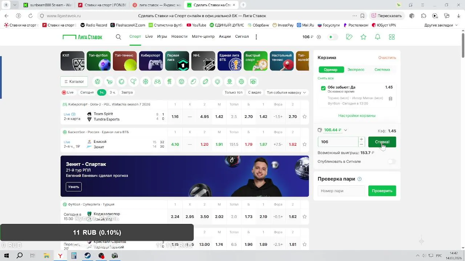Open browser tab search dropdown arrow

tap(15, 5)
